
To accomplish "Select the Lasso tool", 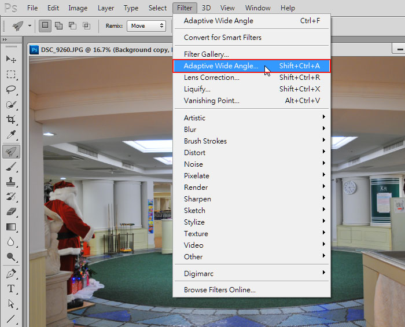I will click(x=11, y=89).
